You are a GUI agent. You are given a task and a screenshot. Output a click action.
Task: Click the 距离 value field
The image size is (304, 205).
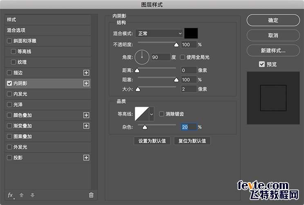tap(189, 70)
